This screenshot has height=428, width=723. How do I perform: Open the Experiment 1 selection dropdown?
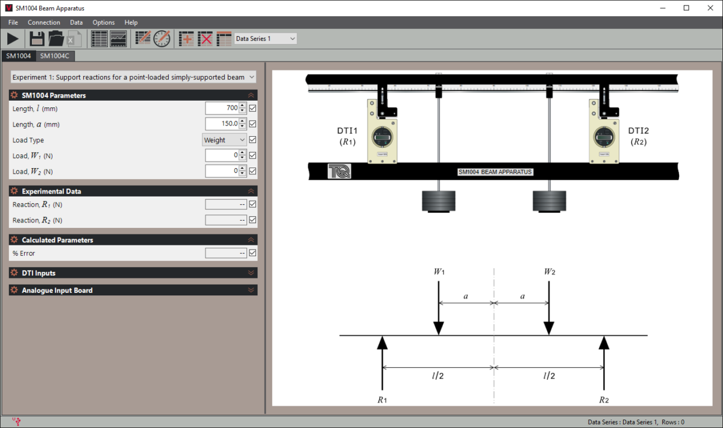coord(133,77)
